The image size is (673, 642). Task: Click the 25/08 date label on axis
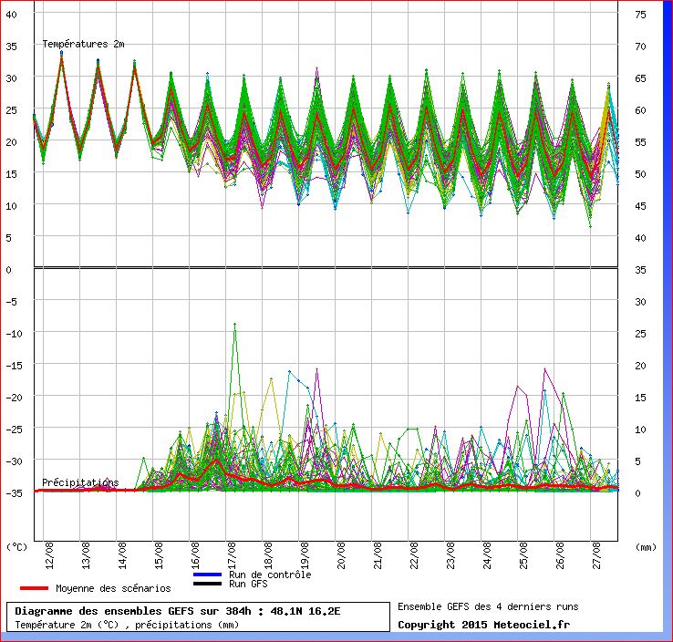pyautogui.click(x=523, y=555)
